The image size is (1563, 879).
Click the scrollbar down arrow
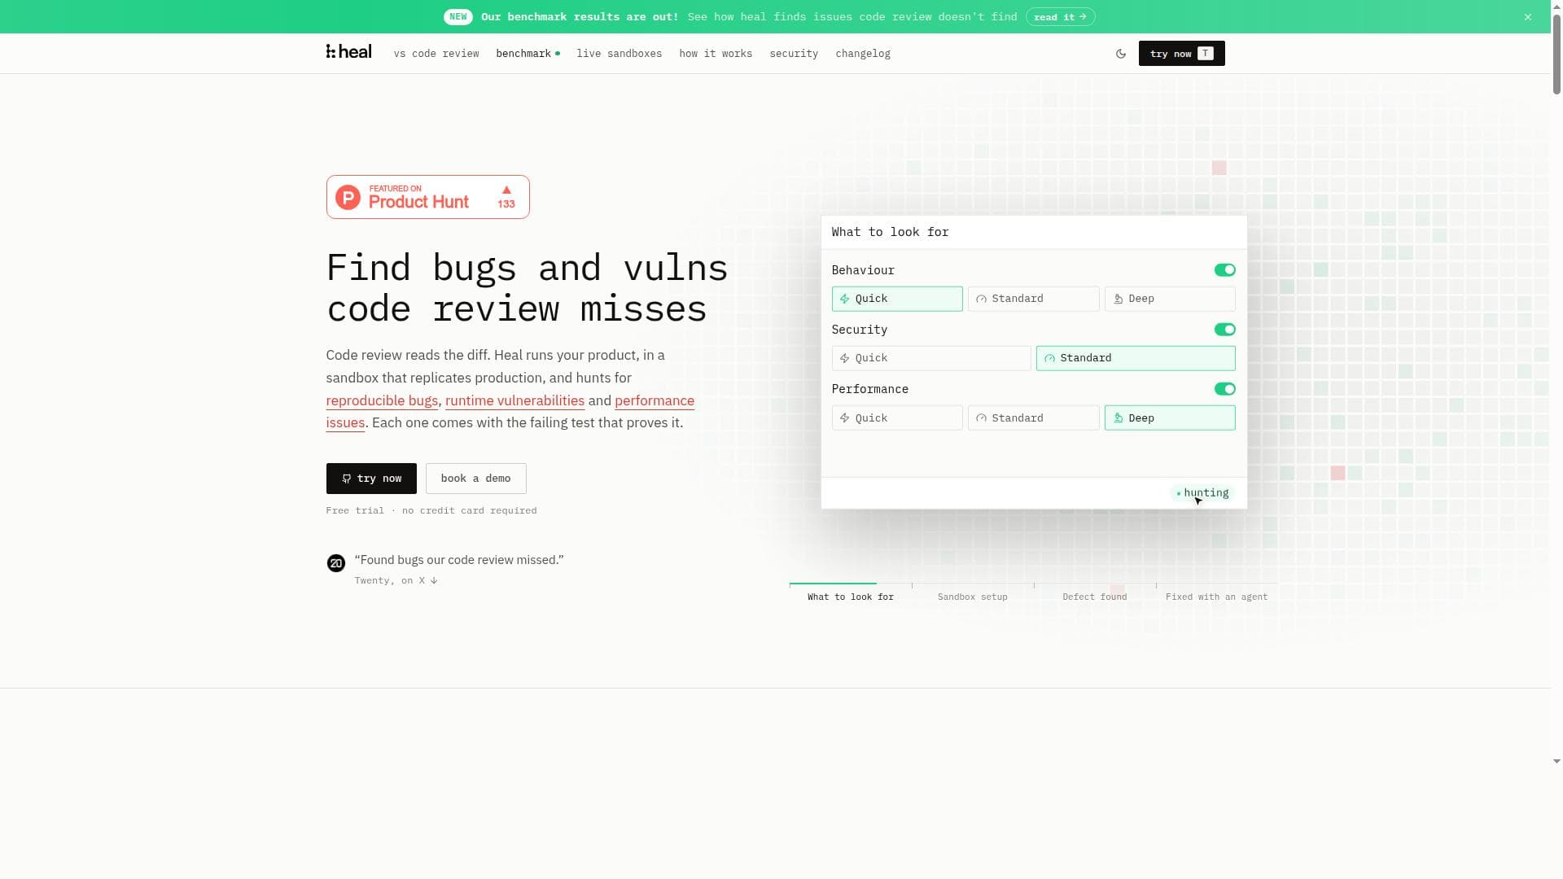[1556, 762]
